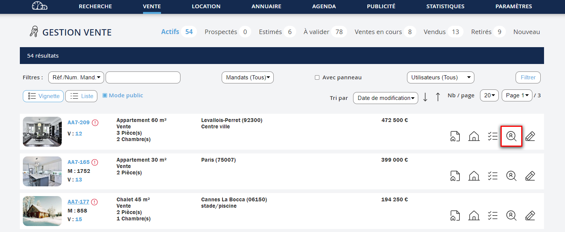The image size is (565, 232).
Task: Click the Filtrer button
Action: tap(528, 77)
